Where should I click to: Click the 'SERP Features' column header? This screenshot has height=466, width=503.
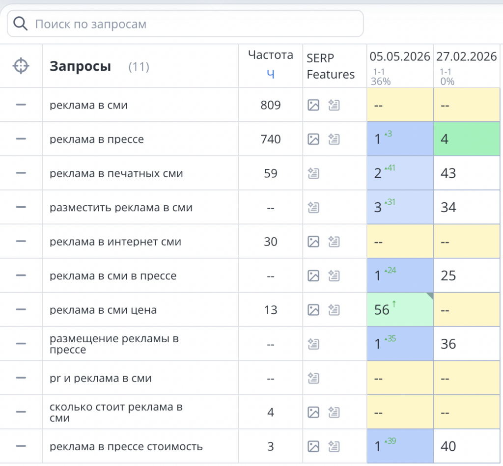click(331, 66)
